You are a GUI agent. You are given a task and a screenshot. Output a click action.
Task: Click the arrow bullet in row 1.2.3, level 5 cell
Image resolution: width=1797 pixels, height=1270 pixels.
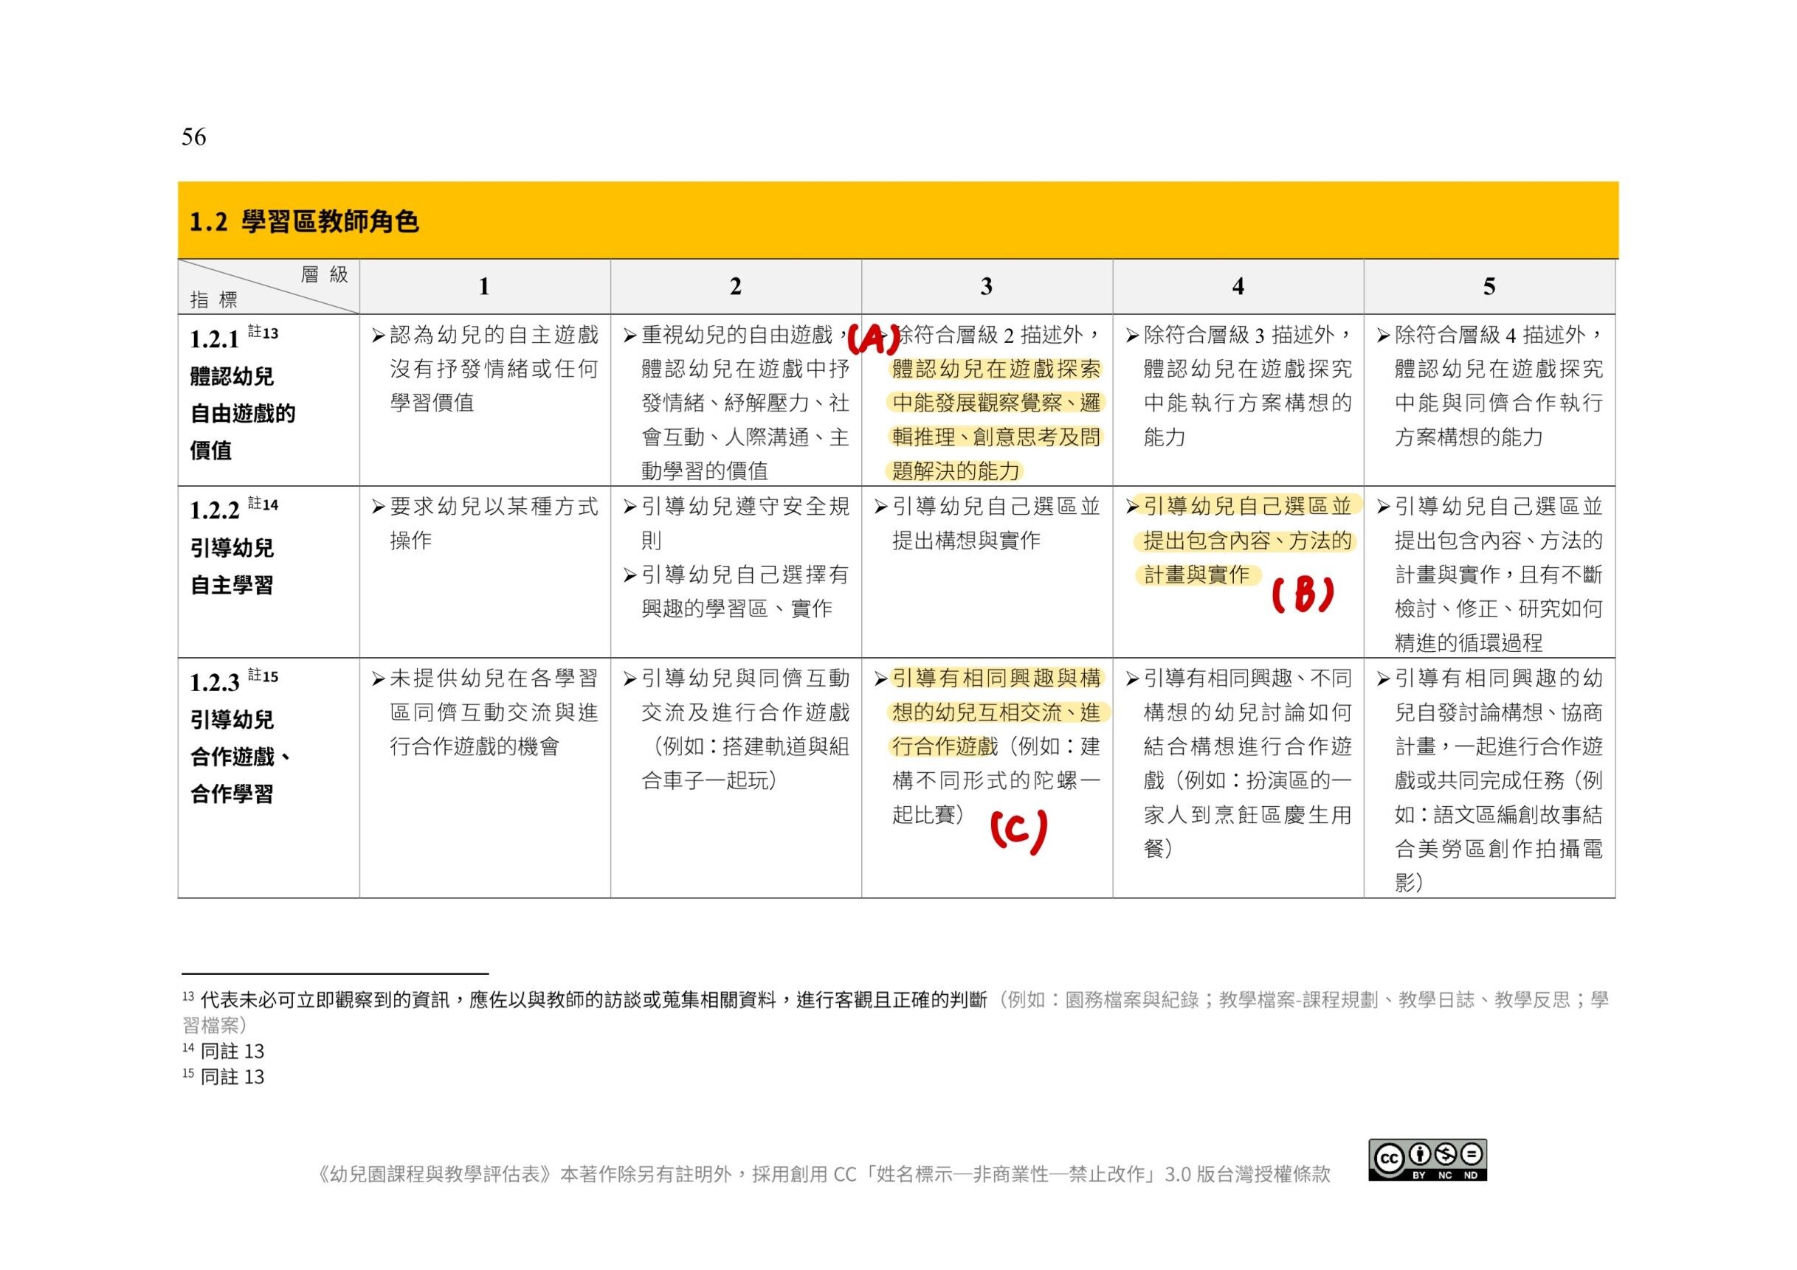click(1383, 679)
